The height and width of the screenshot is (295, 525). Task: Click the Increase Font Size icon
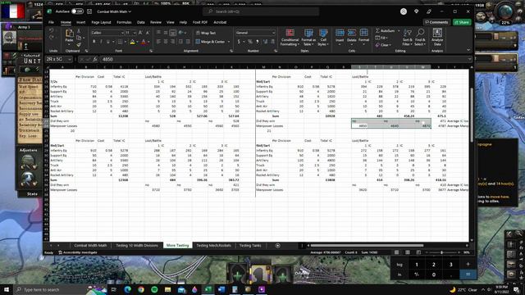(x=140, y=33)
